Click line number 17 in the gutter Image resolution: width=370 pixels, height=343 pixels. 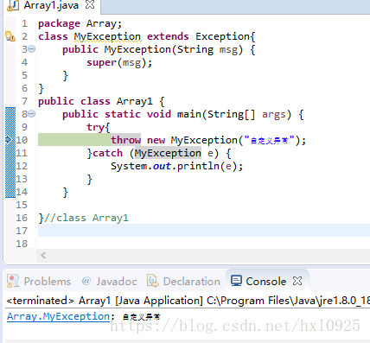pyautogui.click(x=22, y=231)
